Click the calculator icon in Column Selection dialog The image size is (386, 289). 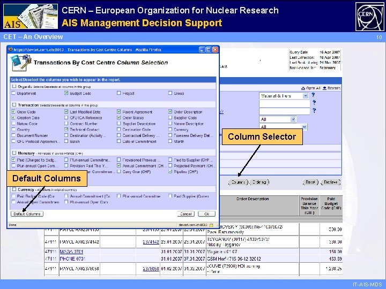[x=21, y=63]
